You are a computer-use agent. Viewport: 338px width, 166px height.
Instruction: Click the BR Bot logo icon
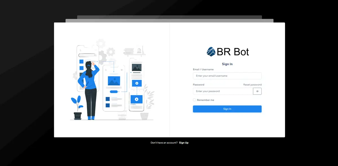pos(211,51)
